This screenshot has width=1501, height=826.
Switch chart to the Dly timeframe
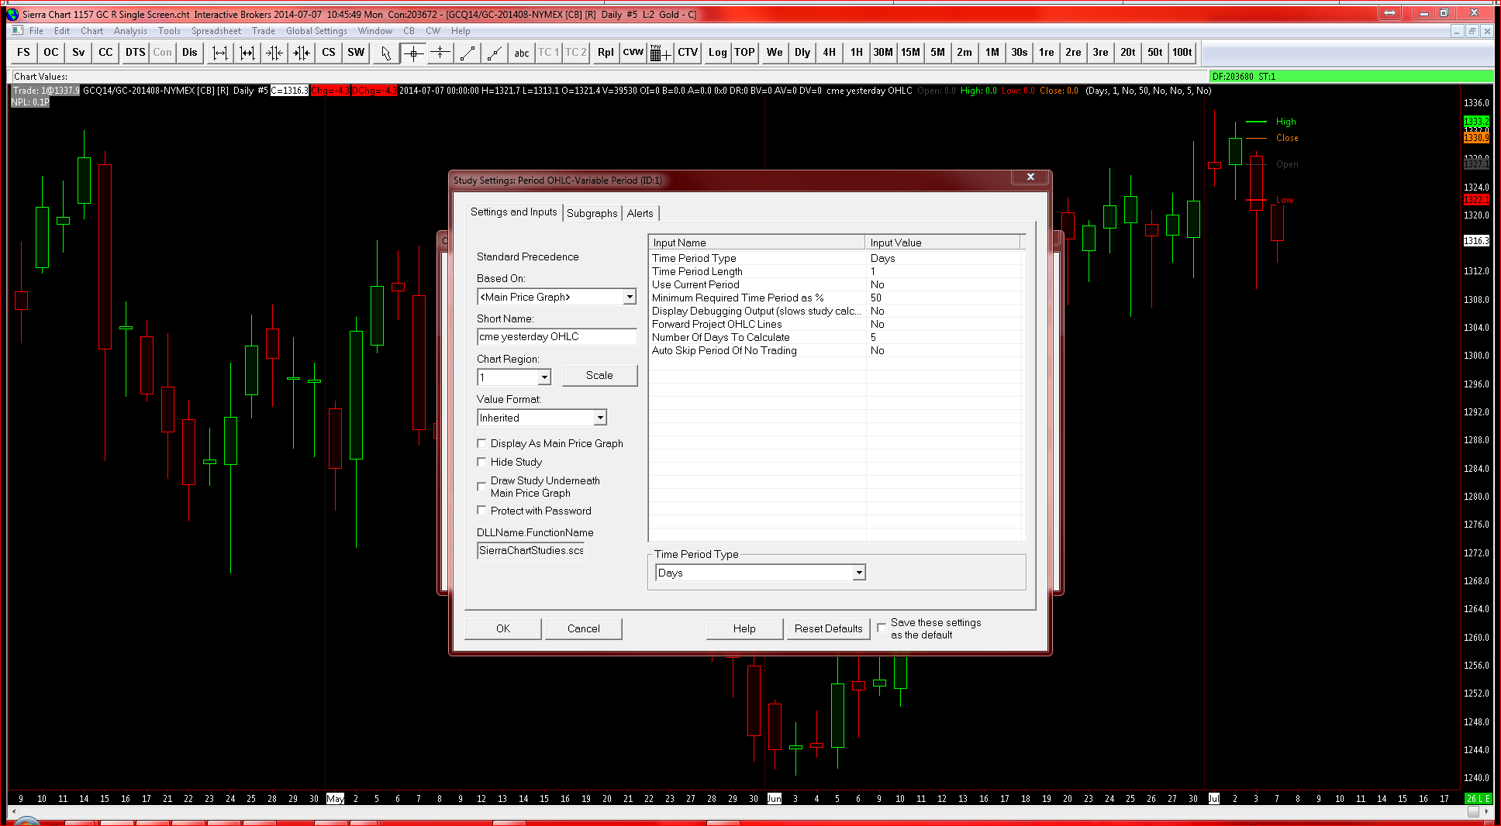[802, 53]
